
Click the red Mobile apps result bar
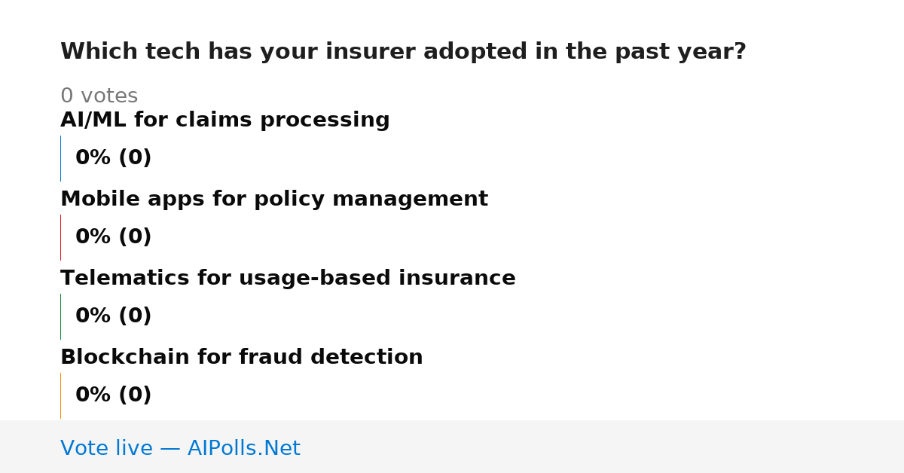pyautogui.click(x=60, y=237)
